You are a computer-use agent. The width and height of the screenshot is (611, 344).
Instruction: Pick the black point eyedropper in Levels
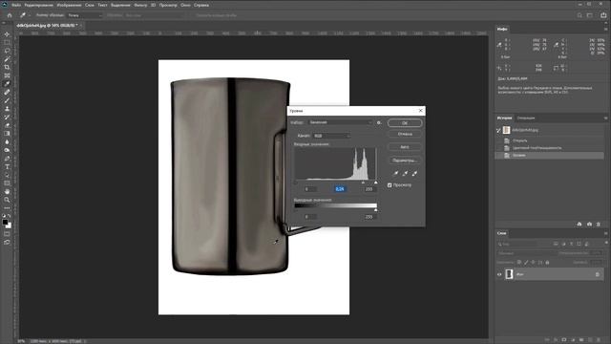[x=396, y=173]
